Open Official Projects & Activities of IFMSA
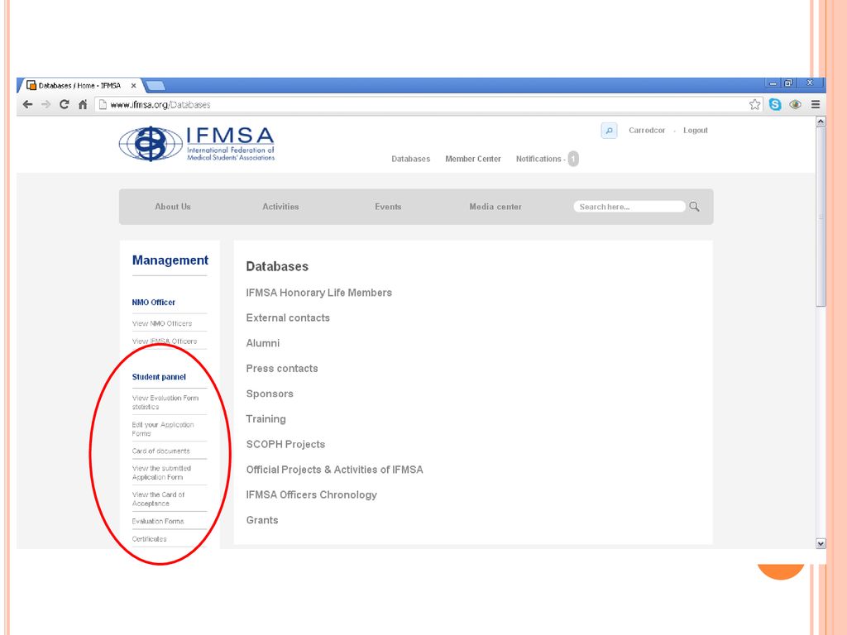Screen dimensions: 847x635 [x=334, y=470]
